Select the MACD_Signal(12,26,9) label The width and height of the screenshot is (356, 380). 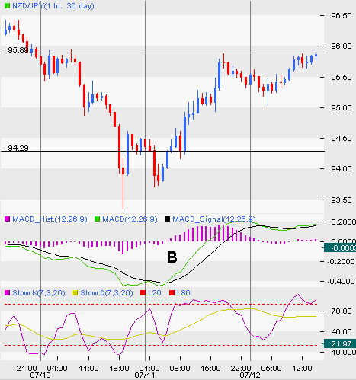click(214, 219)
